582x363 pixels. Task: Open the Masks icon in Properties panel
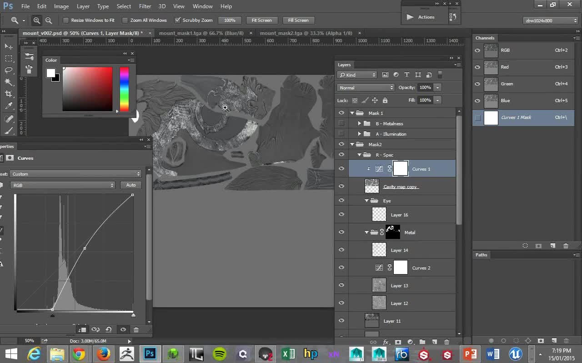pos(10,158)
